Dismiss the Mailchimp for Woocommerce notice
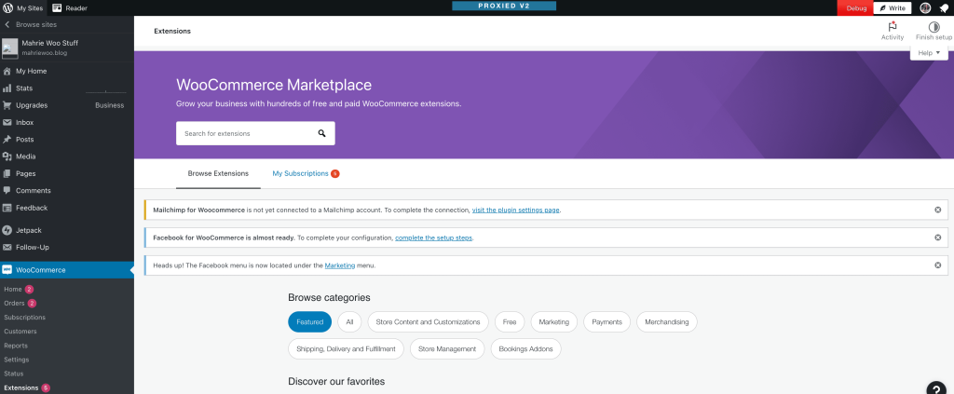Image resolution: width=954 pixels, height=394 pixels. click(937, 210)
